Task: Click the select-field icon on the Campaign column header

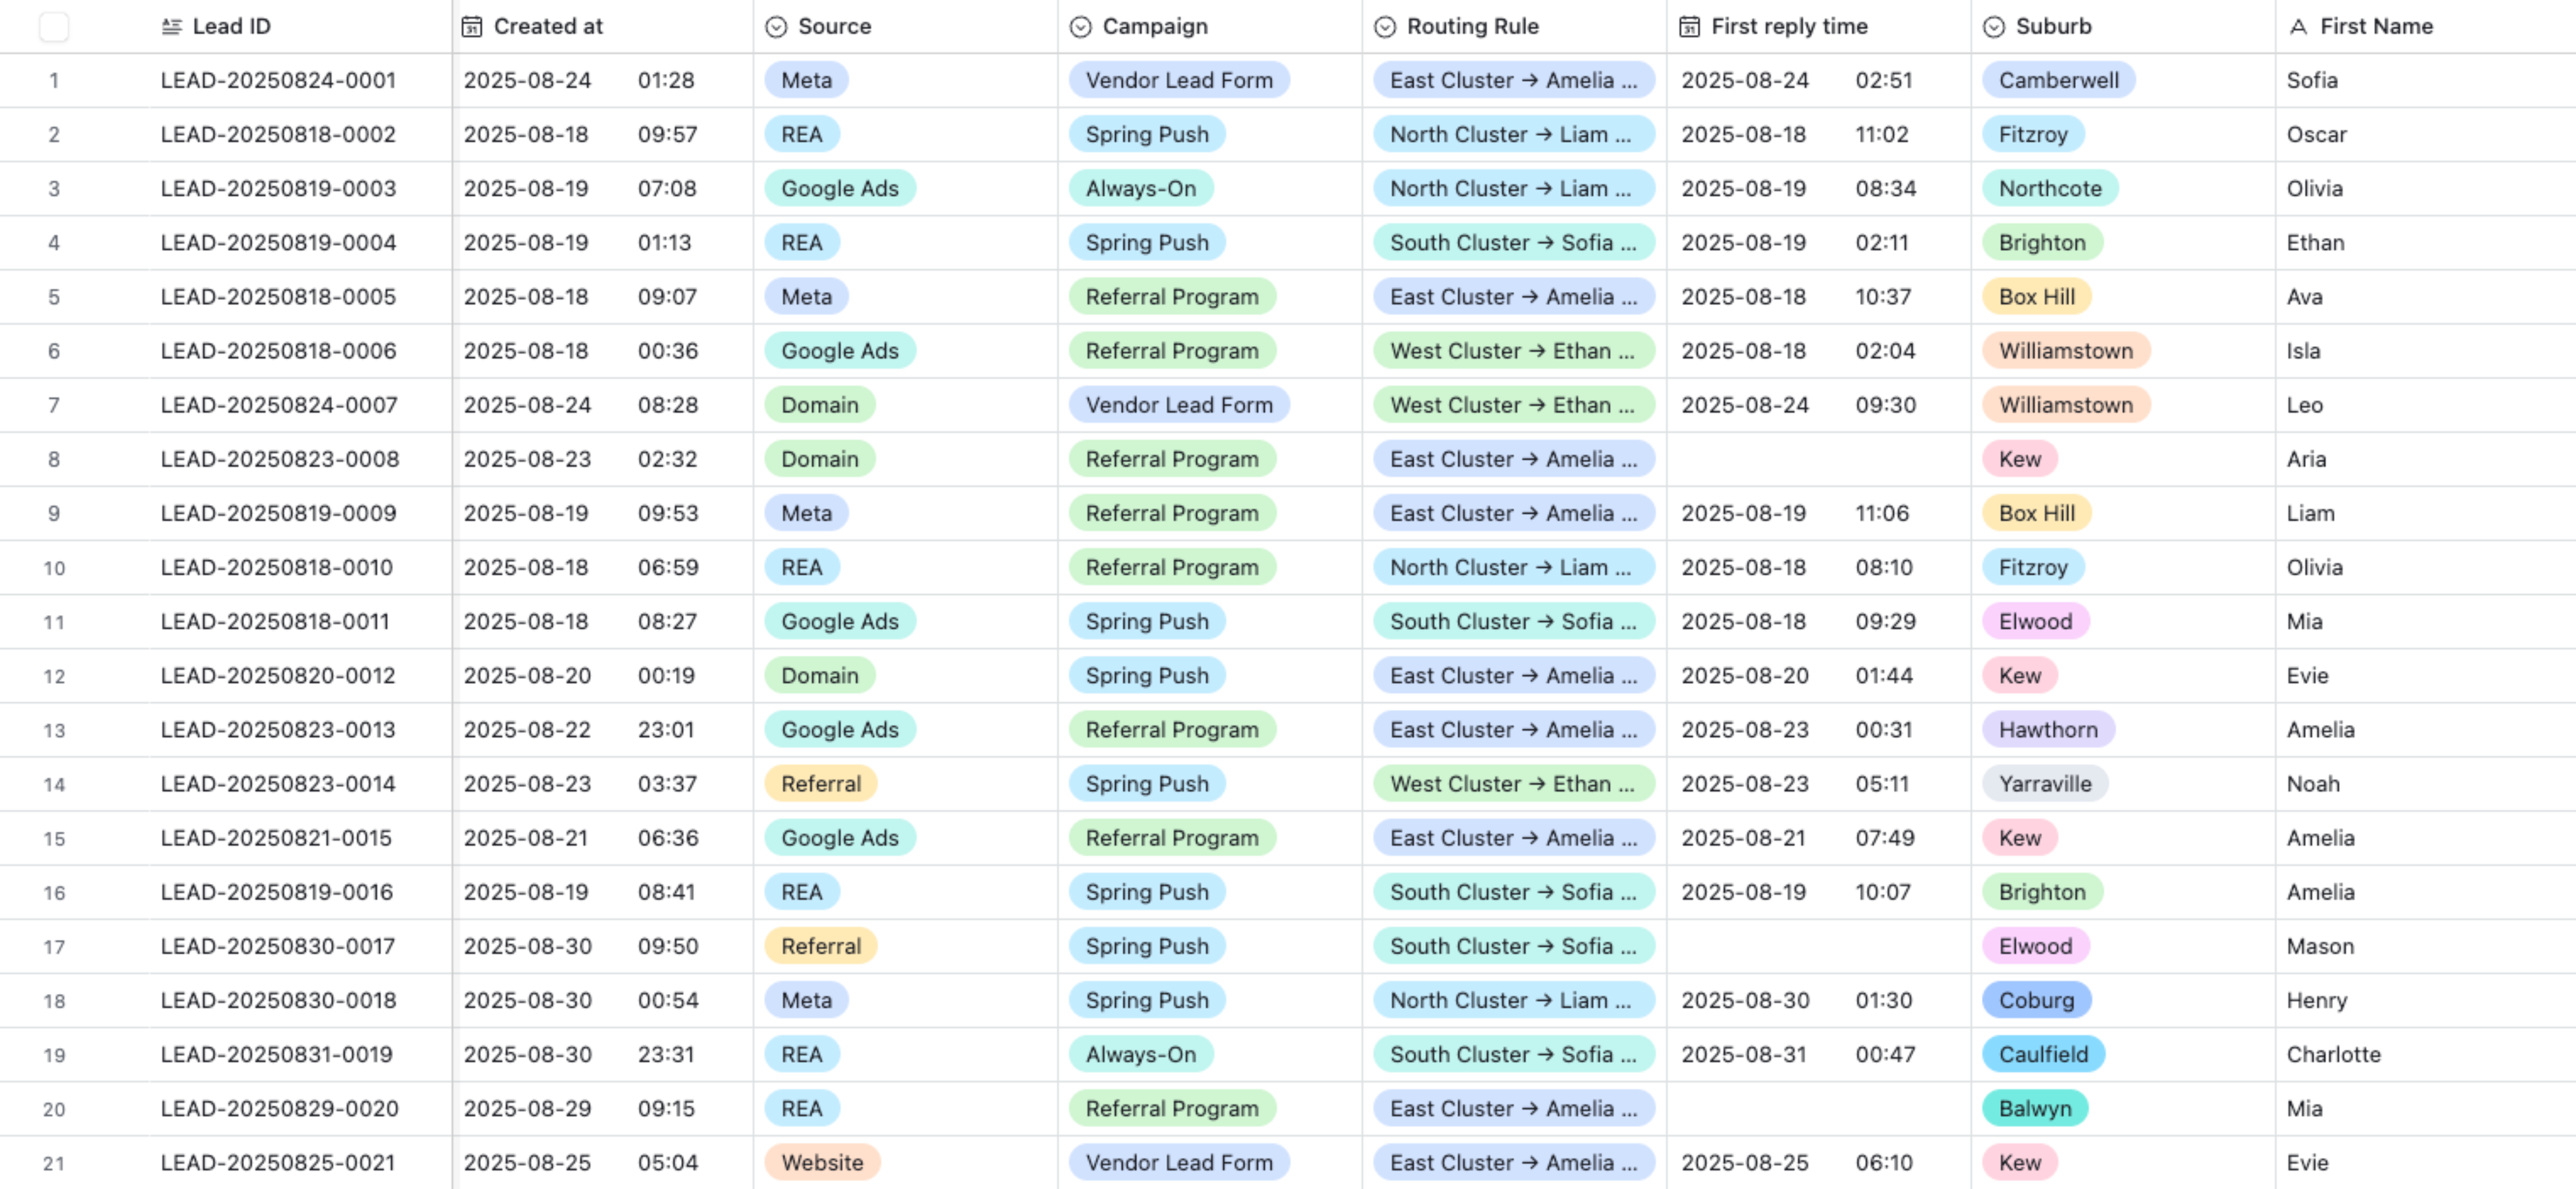Action: (x=1080, y=27)
